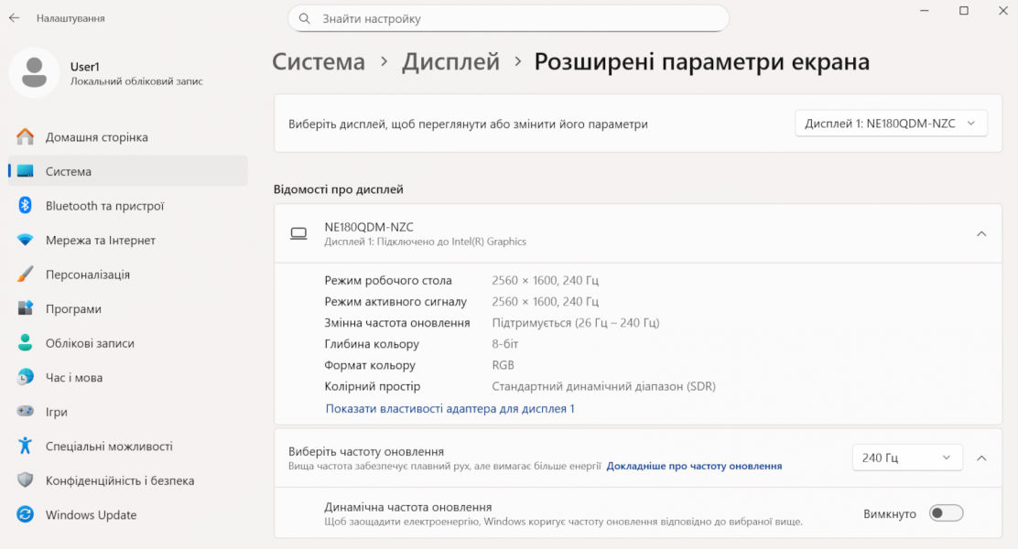The width and height of the screenshot is (1018, 549).
Task: Click the Програми apps icon
Action: tap(26, 309)
